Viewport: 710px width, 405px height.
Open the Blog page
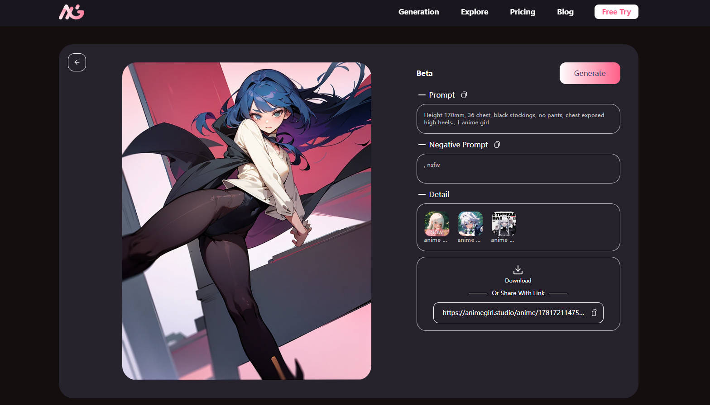click(x=565, y=12)
